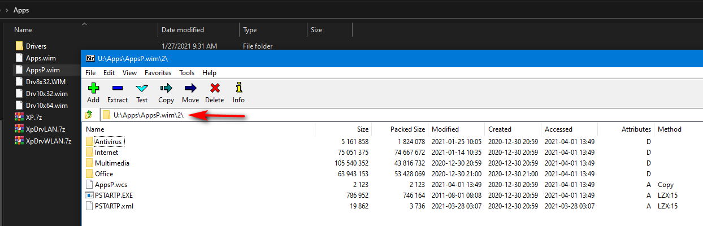Image resolution: width=703 pixels, height=226 pixels.
Task: Click the 7-Zip window title bar text
Action: click(133, 58)
